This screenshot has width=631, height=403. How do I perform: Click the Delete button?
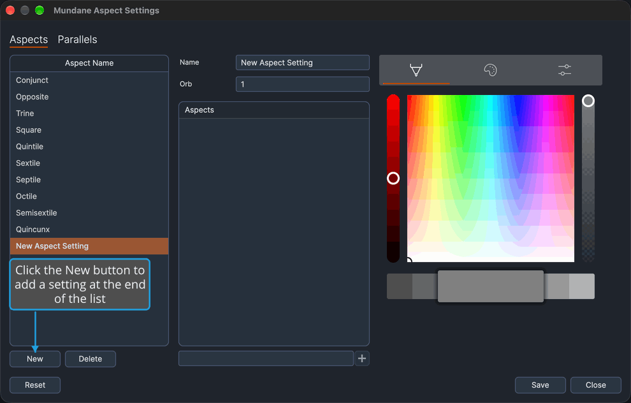click(91, 359)
